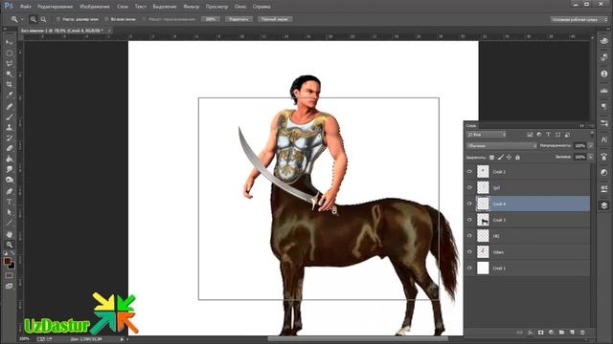The image size is (613, 344).
Task: Open Фильтр menu
Action: coord(192,7)
